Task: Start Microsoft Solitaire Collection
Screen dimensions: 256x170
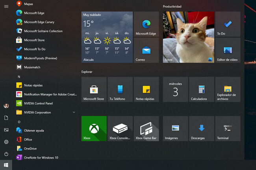Action: pyautogui.click(x=46, y=31)
